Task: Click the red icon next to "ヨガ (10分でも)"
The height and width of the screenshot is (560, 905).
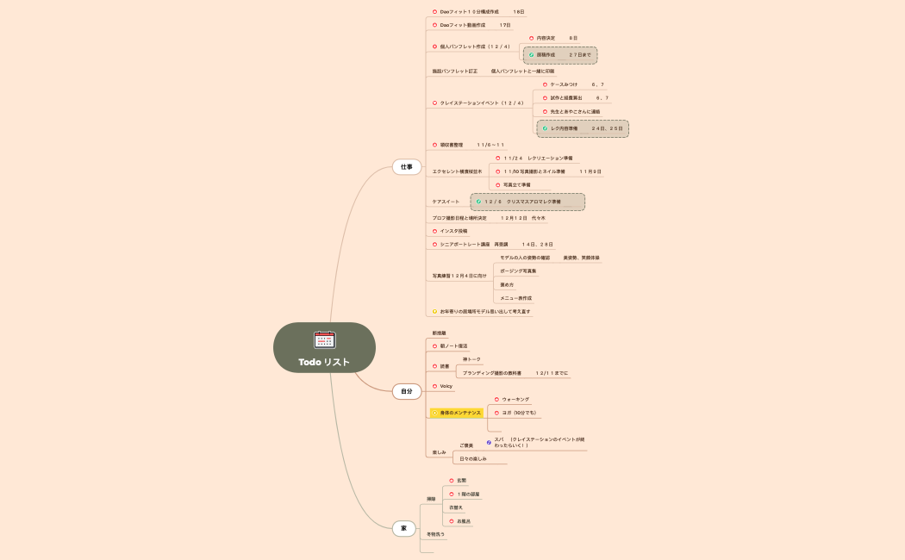Action: pos(496,413)
